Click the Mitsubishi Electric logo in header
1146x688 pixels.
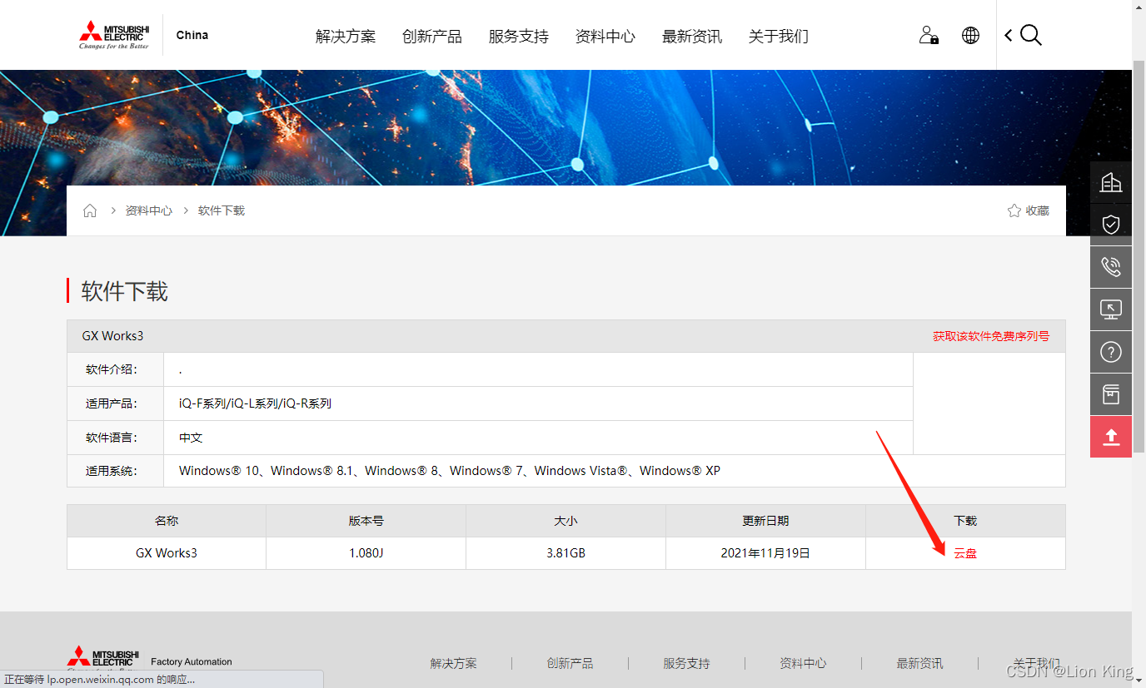[114, 36]
